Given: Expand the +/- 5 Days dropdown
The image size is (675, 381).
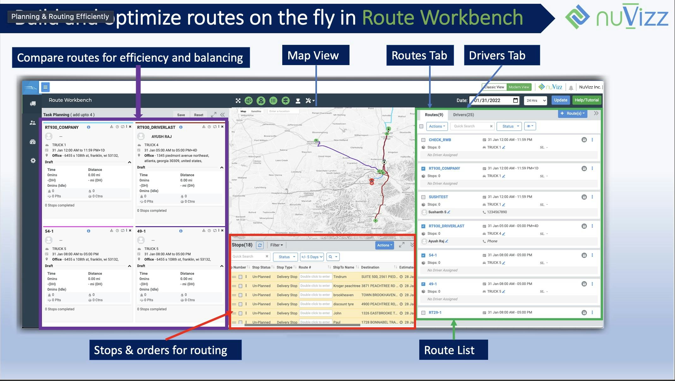Looking at the screenshot, I should [312, 257].
